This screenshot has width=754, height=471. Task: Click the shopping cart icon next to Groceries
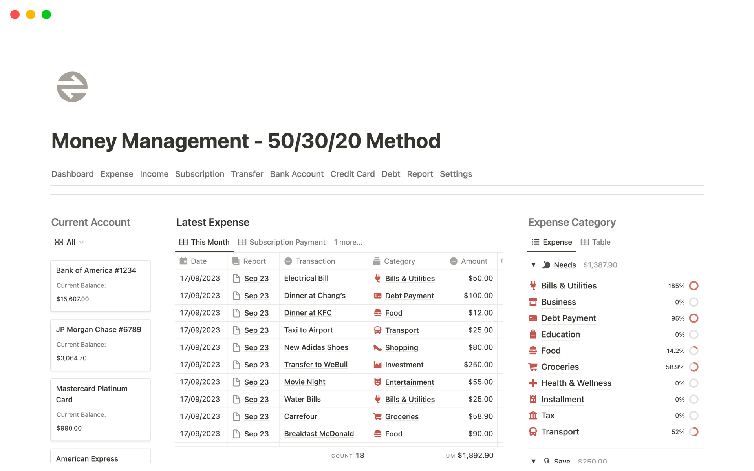click(533, 367)
